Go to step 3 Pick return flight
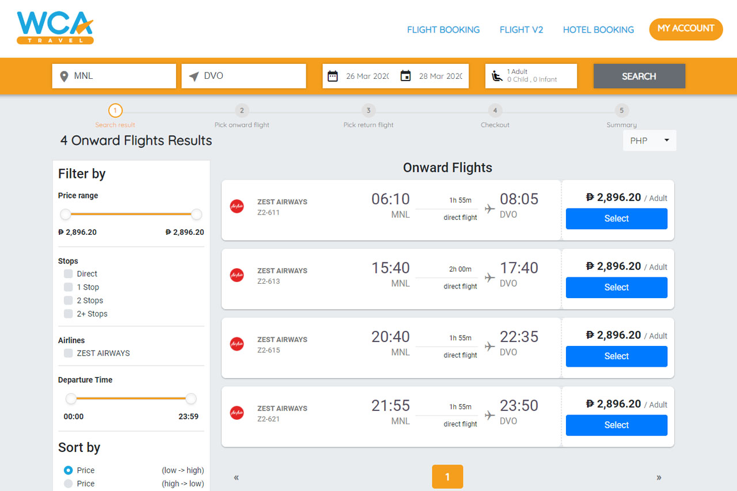 (x=368, y=111)
